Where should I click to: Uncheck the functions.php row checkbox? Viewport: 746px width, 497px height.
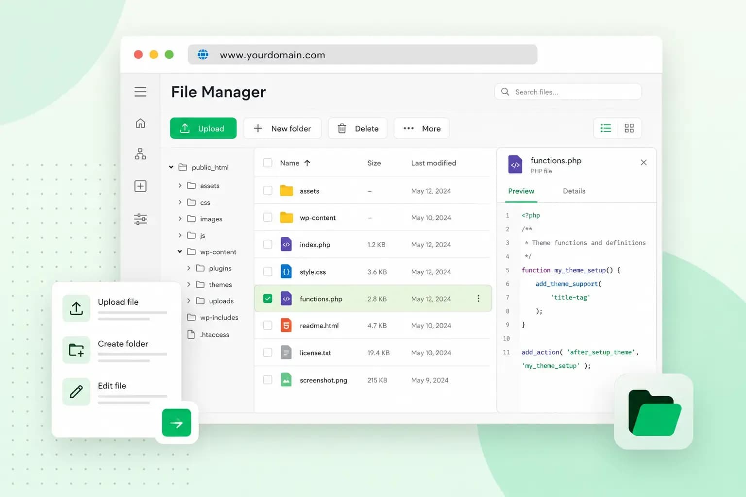pyautogui.click(x=268, y=298)
